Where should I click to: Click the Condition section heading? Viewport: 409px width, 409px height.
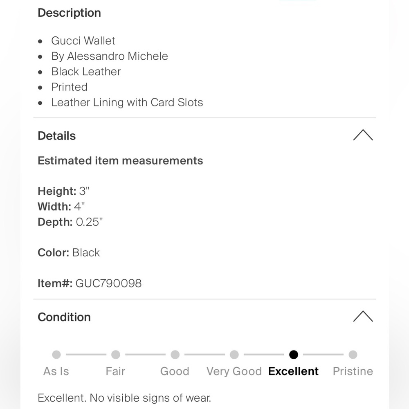(x=64, y=317)
